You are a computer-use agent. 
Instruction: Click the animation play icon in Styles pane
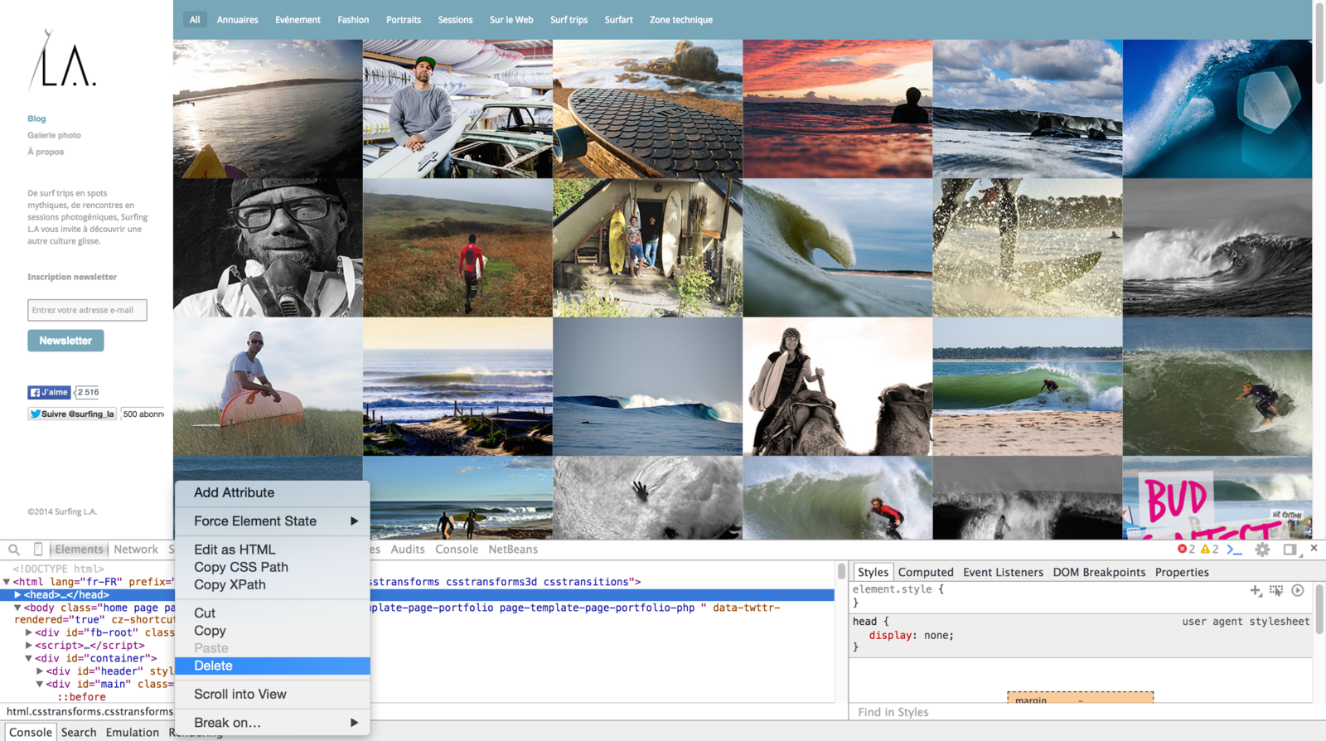point(1298,590)
